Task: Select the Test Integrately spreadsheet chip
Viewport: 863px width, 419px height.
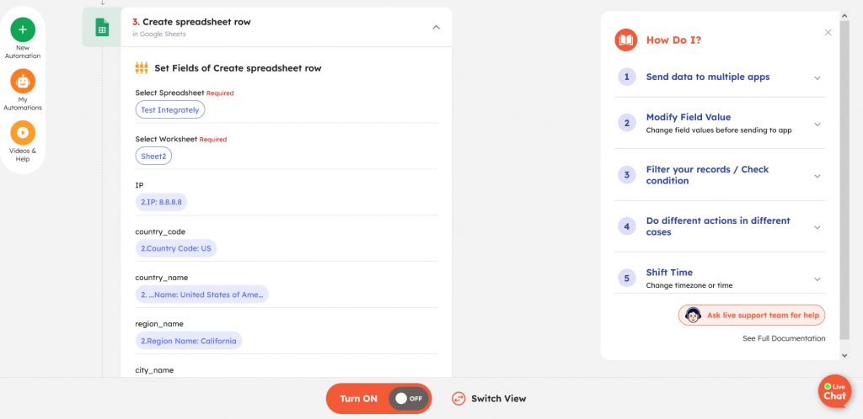Action: tap(170, 109)
